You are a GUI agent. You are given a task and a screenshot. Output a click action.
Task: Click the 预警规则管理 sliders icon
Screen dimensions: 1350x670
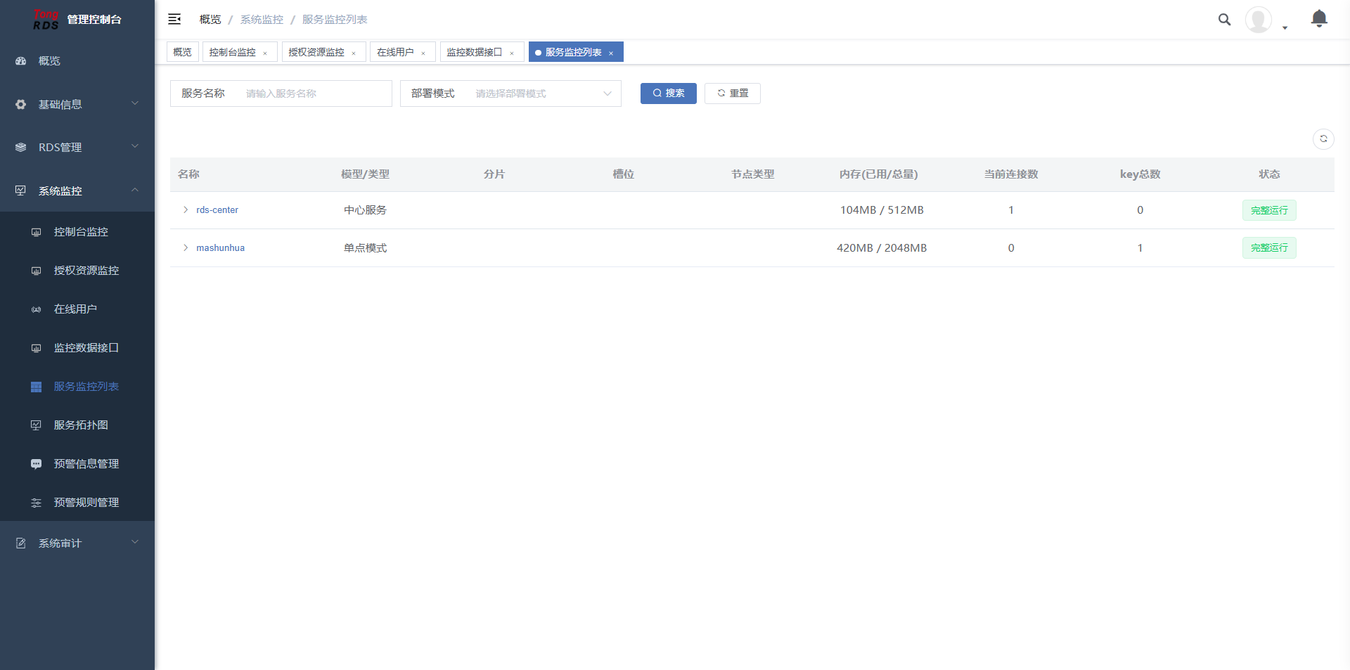[37, 503]
